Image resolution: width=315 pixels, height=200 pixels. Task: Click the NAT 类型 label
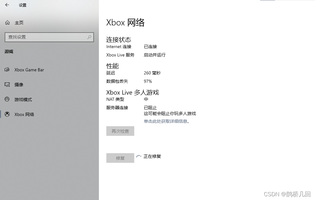(x=115, y=99)
